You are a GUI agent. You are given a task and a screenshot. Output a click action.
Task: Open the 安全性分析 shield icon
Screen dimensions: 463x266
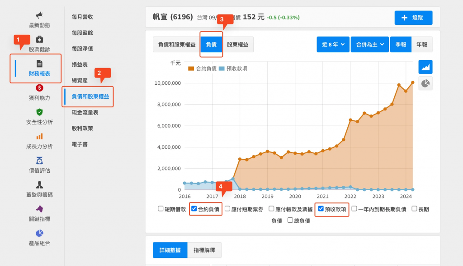click(x=39, y=112)
